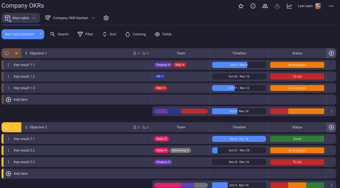Screen dimensions: 340x188
Task: Open the New Item/Subitem dropdown arrow
Action: point(41,34)
